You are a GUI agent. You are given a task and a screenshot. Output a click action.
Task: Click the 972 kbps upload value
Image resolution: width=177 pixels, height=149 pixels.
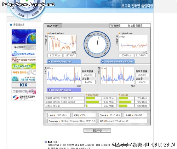[142, 102]
